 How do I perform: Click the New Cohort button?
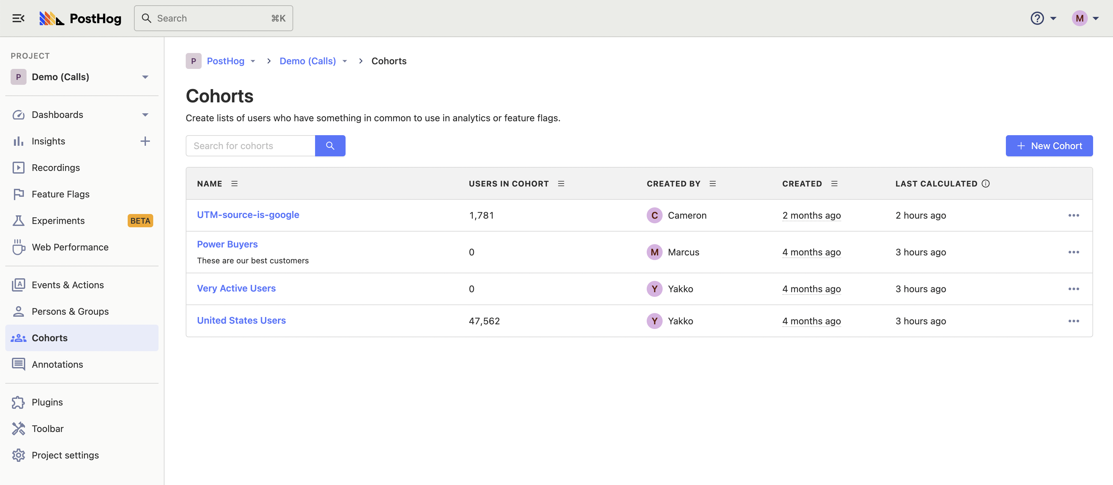(x=1049, y=146)
